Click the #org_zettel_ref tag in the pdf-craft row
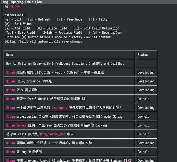The height and width of the screenshot is (162, 177). (x=53, y=134)
